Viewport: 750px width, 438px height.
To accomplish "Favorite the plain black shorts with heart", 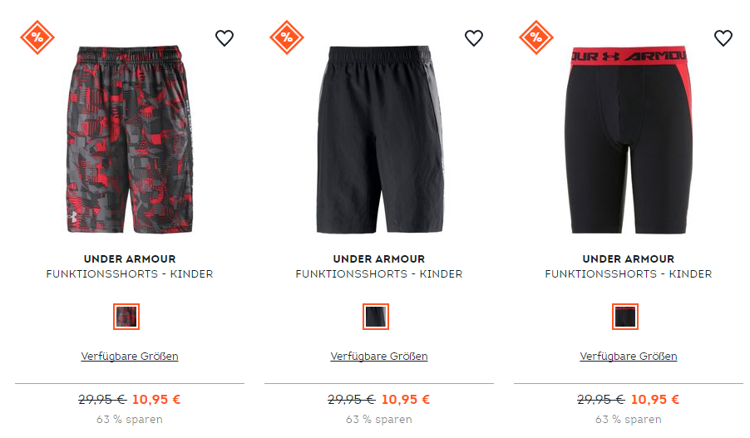I will coord(474,37).
